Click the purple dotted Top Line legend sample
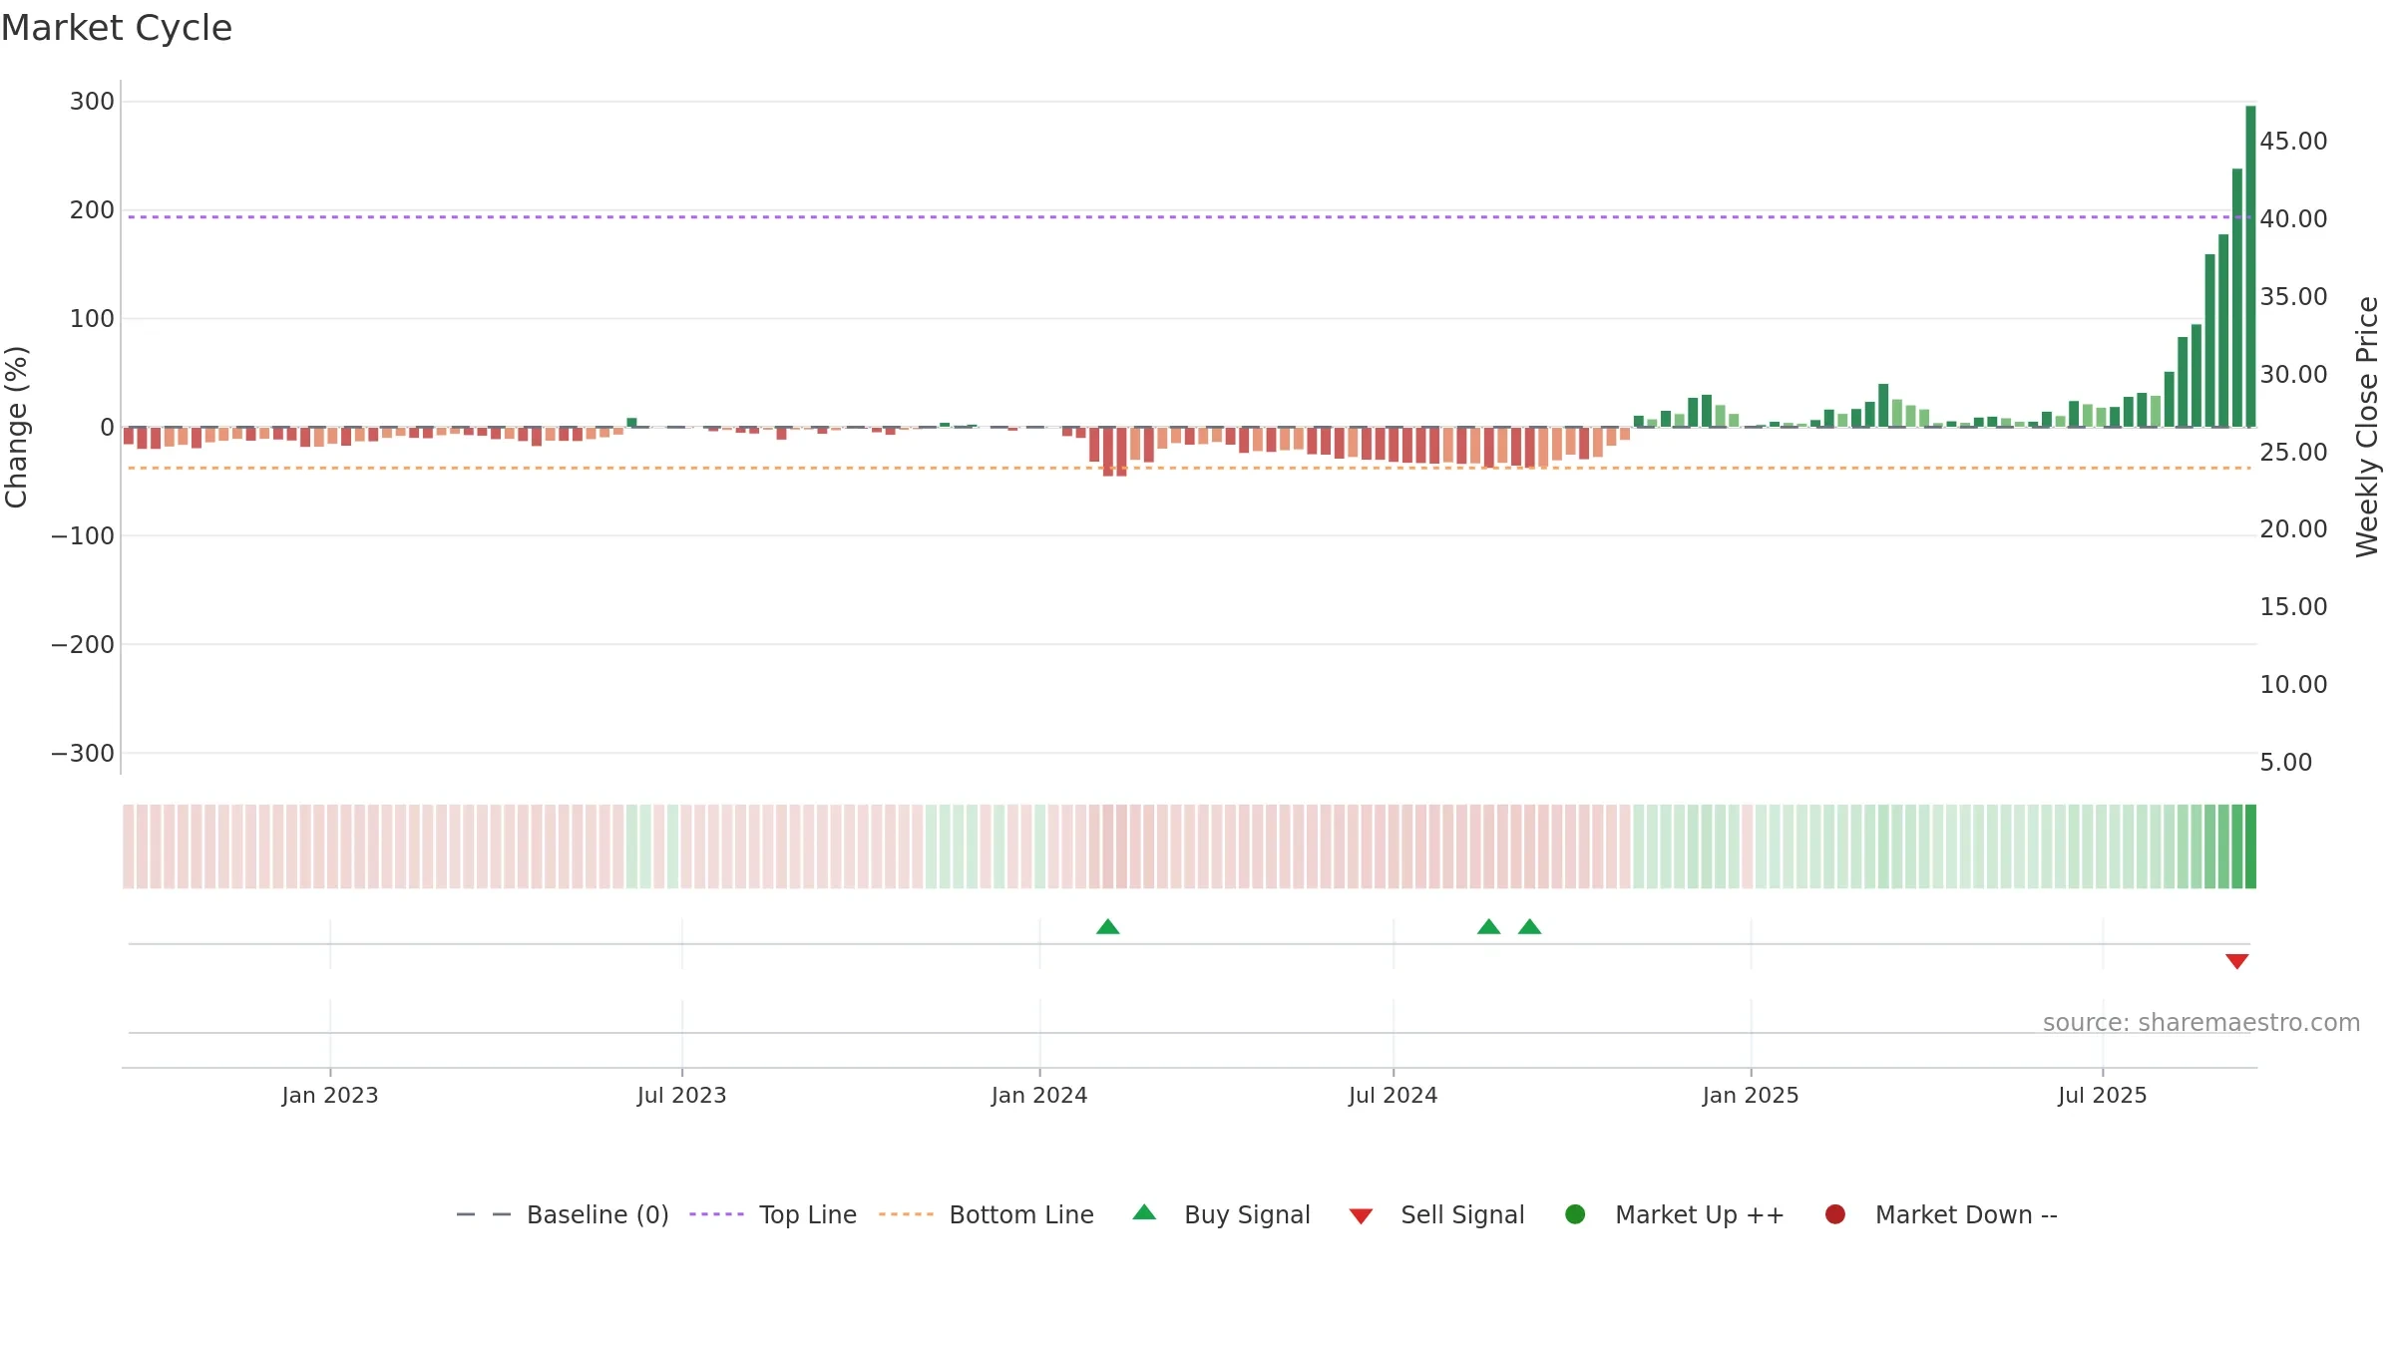This screenshot has width=2394, height=1346. [716, 1214]
